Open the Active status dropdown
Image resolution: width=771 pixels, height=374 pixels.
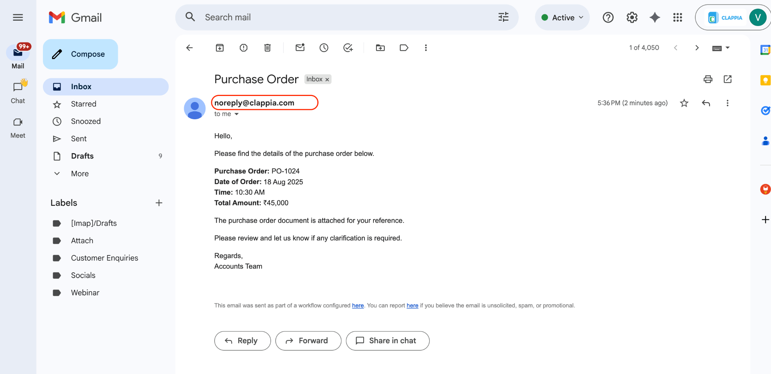(x=562, y=17)
